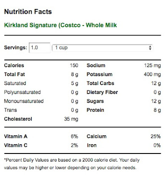Viewport: 167px width, 179px height.
Task: Select the Saturated fat row
Action: click(41, 83)
